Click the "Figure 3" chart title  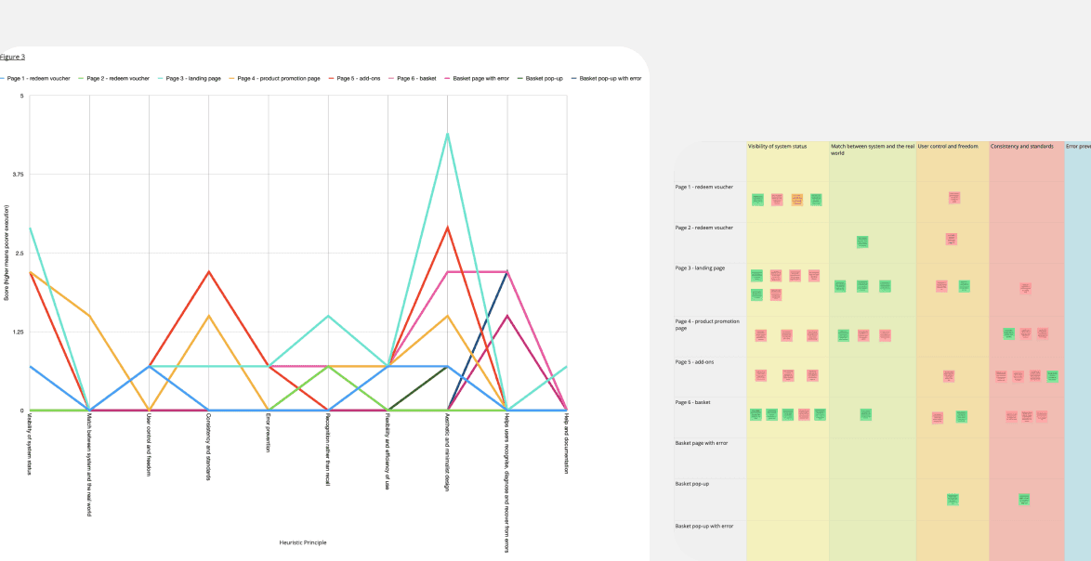[12, 57]
